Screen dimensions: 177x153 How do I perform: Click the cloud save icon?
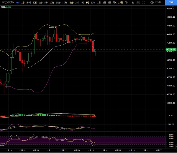[152, 2]
